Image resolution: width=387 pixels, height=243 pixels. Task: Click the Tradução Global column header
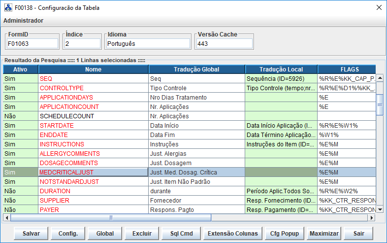(196, 69)
